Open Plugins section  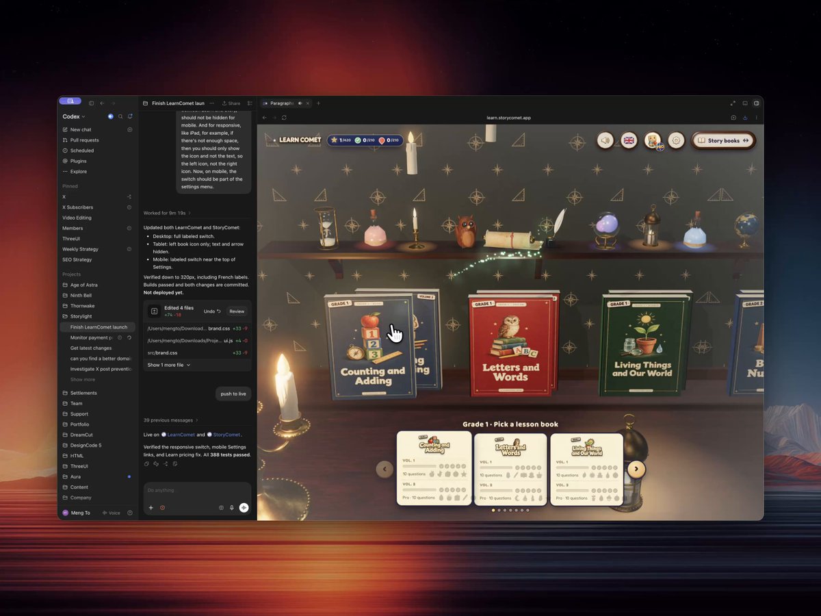97,161
